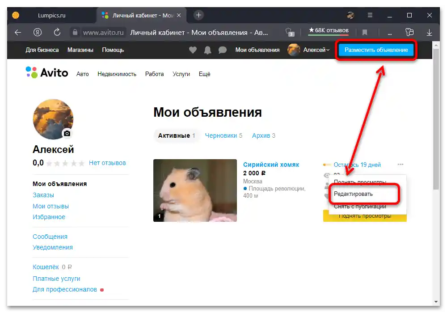Click the lock site security icon

click(x=75, y=32)
